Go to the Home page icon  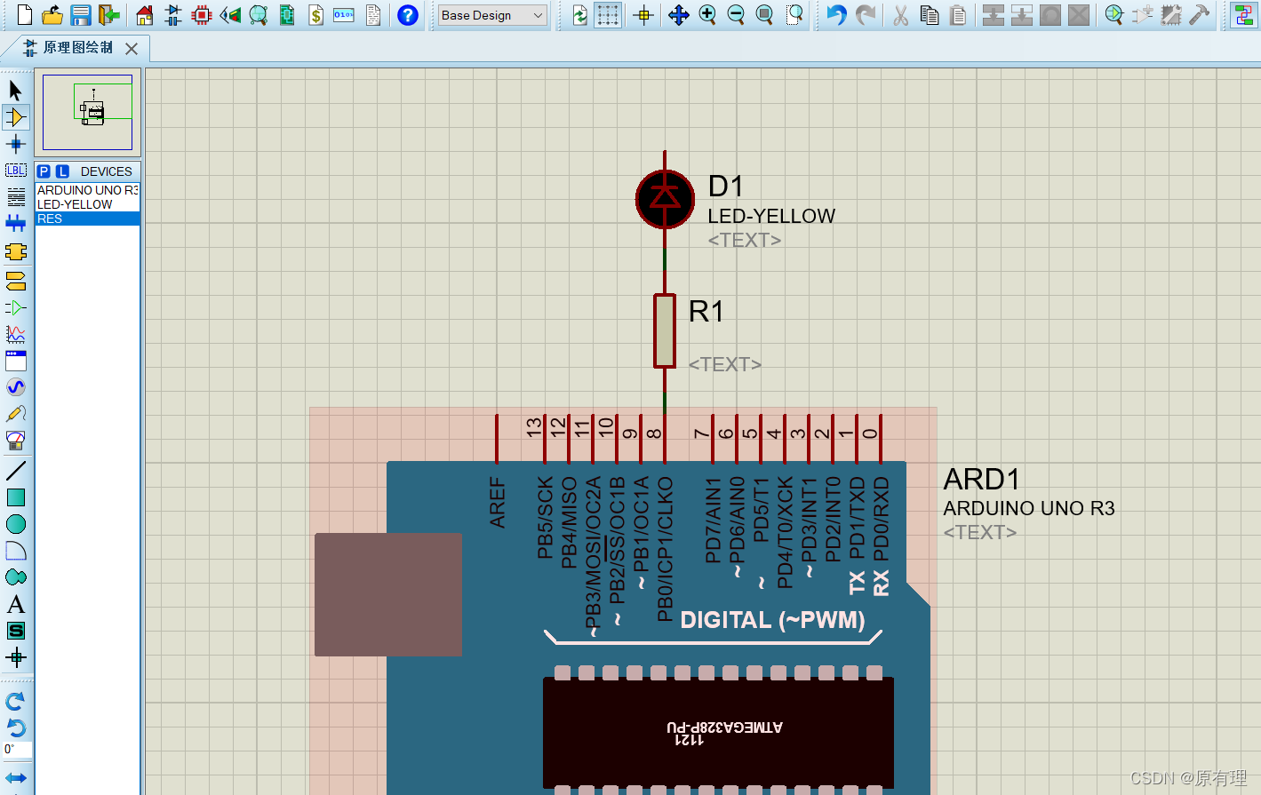tap(145, 15)
